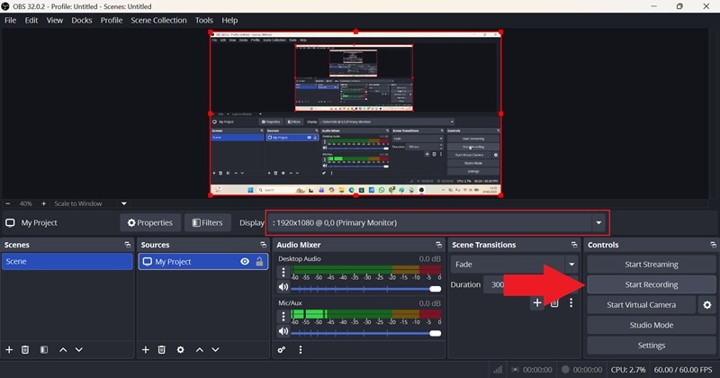This screenshot has width=720, height=378.
Task: Delete selected scene with trash icon
Action: tap(25, 350)
